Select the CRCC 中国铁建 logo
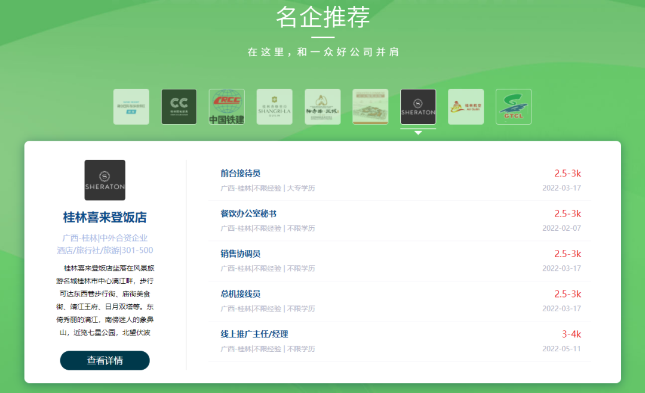This screenshot has width=645, height=393. [227, 107]
